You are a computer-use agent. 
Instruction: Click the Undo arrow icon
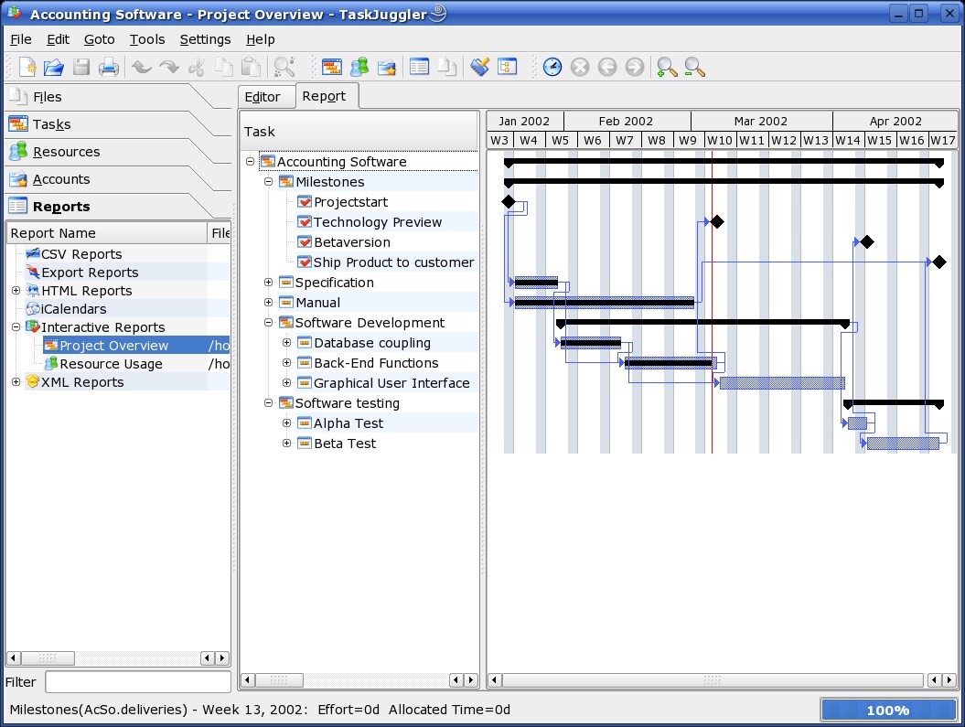[x=142, y=67]
